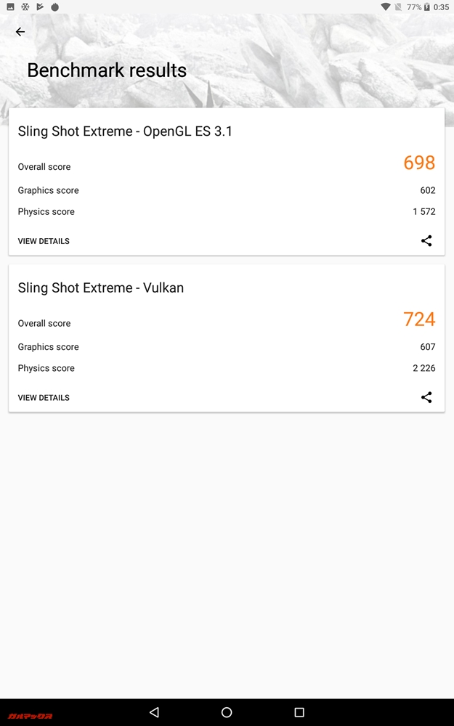This screenshot has width=454, height=726.
Task: Select the overall score 724
Action: click(x=418, y=319)
